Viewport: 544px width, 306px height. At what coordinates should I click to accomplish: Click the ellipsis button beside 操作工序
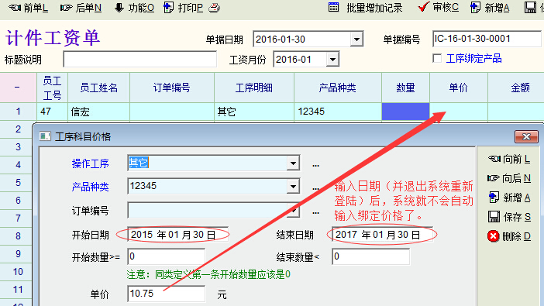pos(315,165)
